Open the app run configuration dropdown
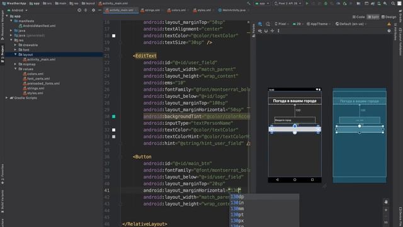This screenshot has height=227, width=403. 262,3
